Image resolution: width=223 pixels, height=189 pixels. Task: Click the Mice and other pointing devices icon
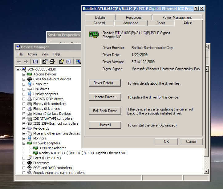[x=30, y=133]
